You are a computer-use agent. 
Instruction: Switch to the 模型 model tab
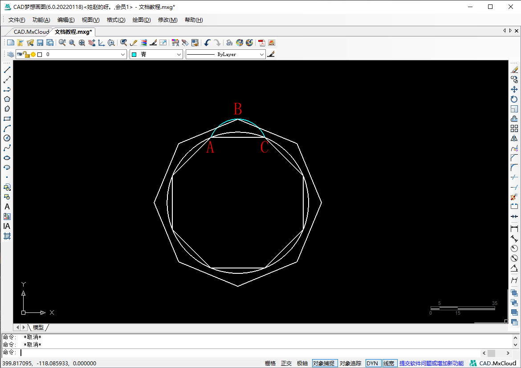click(38, 327)
